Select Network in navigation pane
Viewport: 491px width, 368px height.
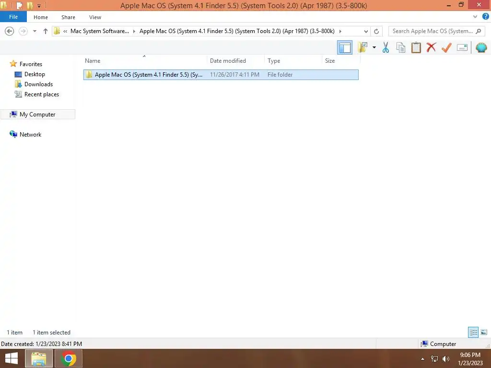30,134
